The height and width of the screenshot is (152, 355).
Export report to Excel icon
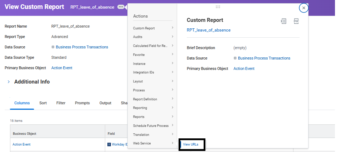(283, 21)
